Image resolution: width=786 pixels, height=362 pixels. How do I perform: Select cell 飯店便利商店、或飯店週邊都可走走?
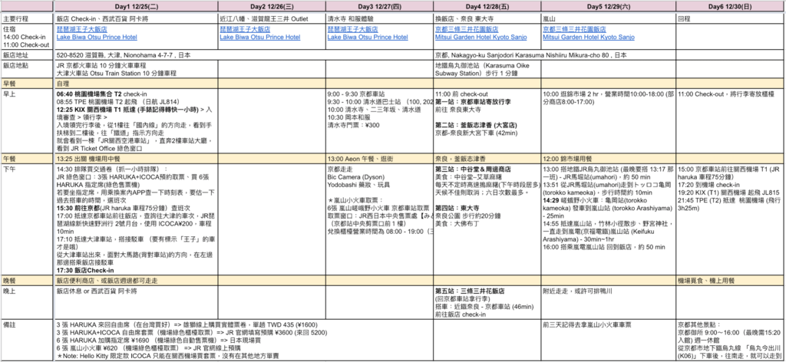pyautogui.click(x=137, y=281)
